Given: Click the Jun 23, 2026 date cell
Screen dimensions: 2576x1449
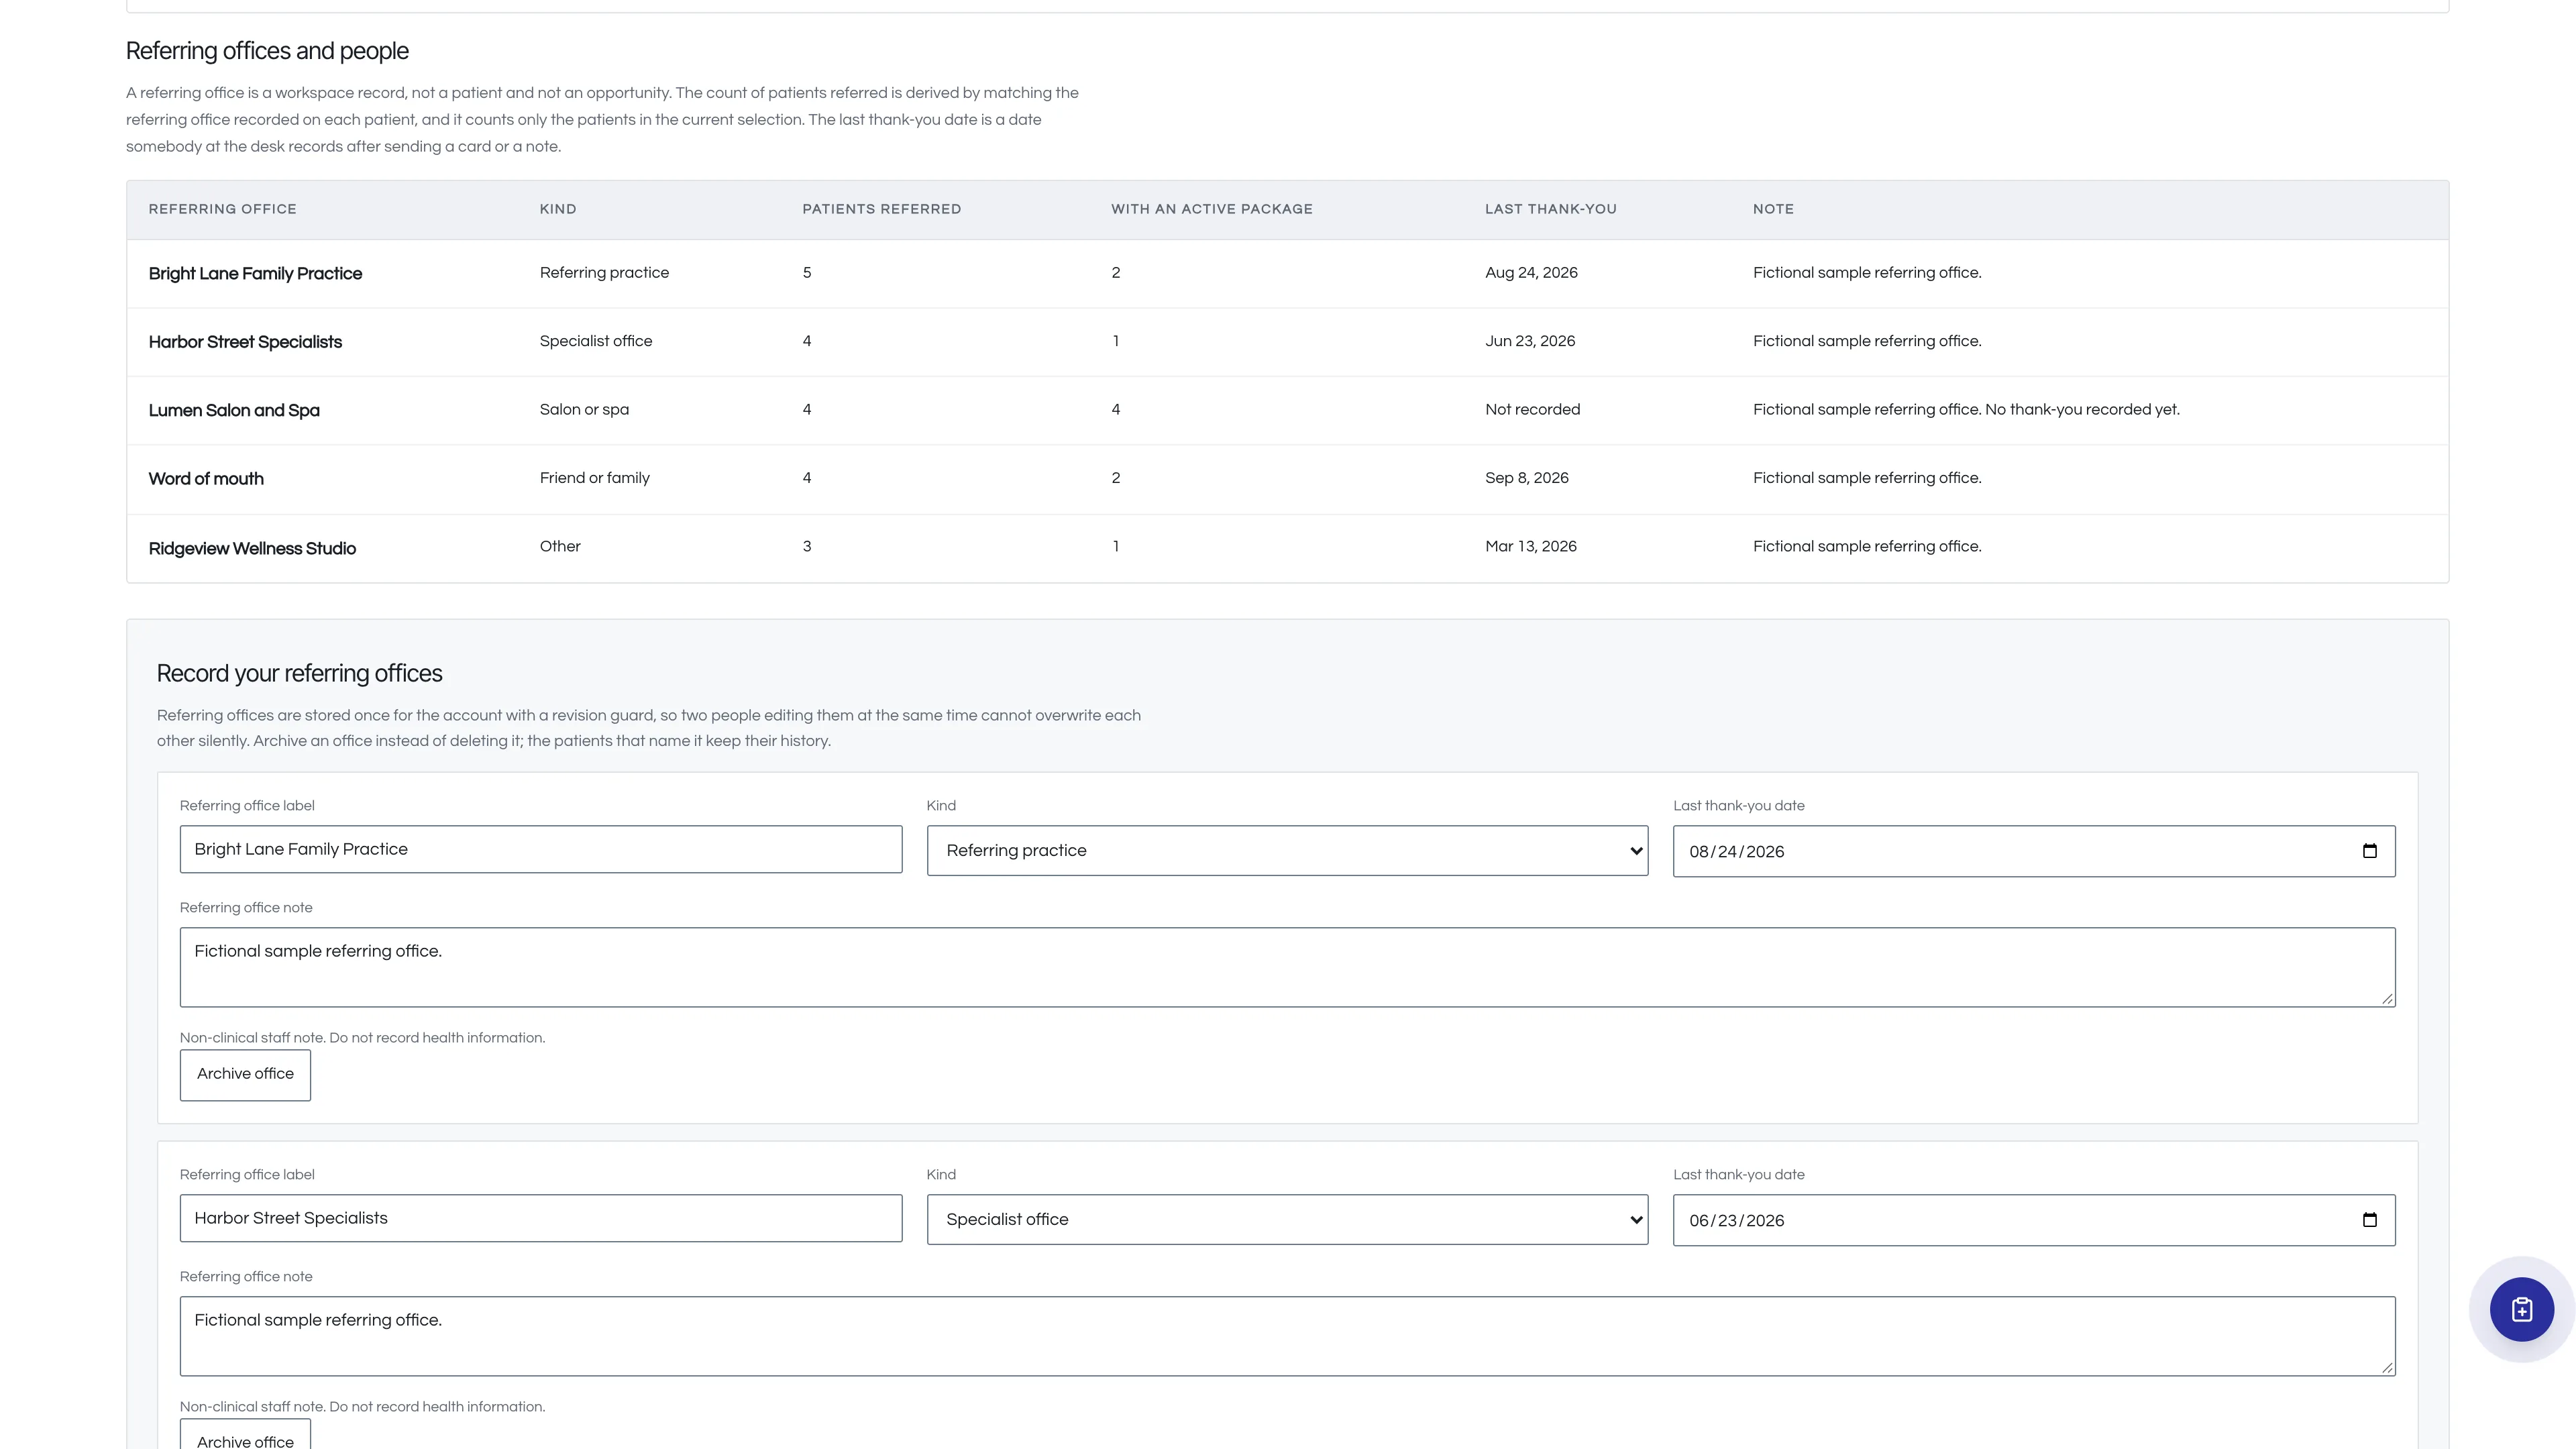Looking at the screenshot, I should [1530, 341].
